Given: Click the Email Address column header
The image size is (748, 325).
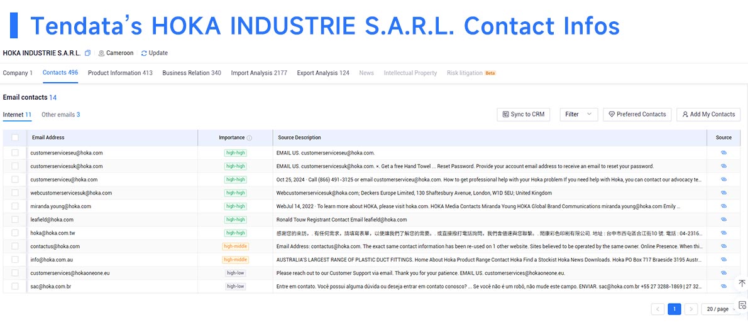Looking at the screenshot, I should [x=48, y=137].
